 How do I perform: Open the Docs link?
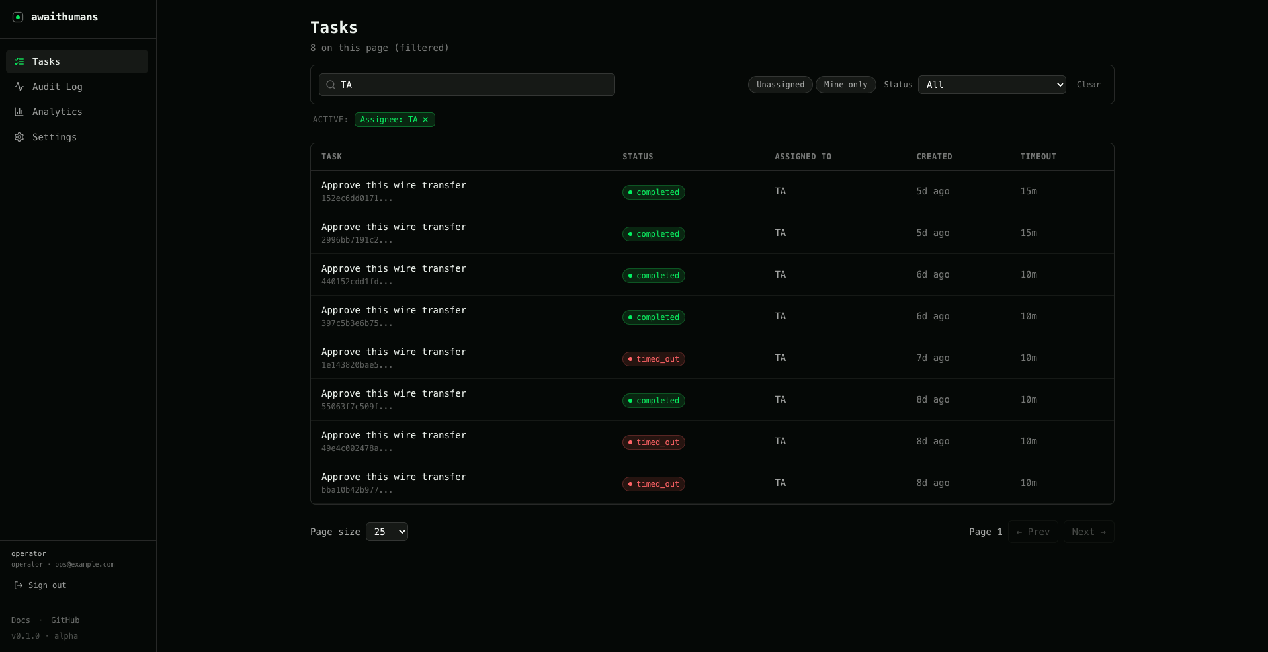21,620
